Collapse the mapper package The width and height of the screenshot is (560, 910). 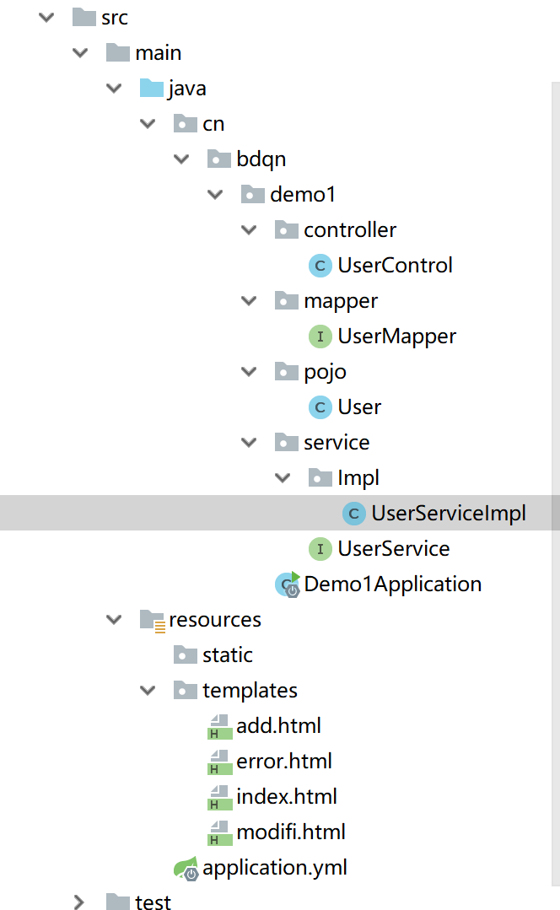click(x=249, y=301)
